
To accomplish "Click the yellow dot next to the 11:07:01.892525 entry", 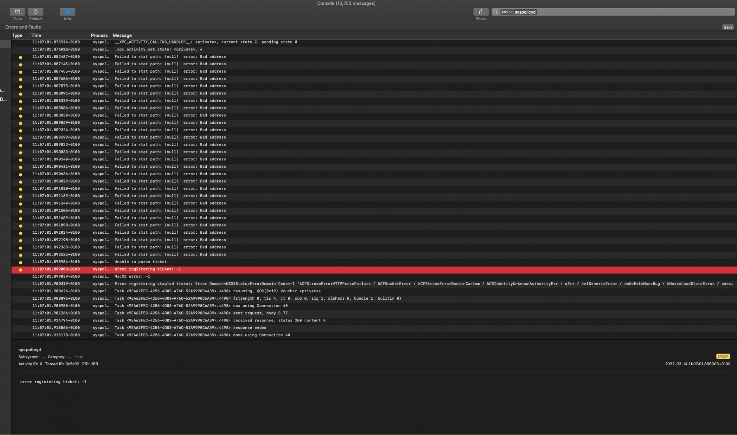I will 20,254.
